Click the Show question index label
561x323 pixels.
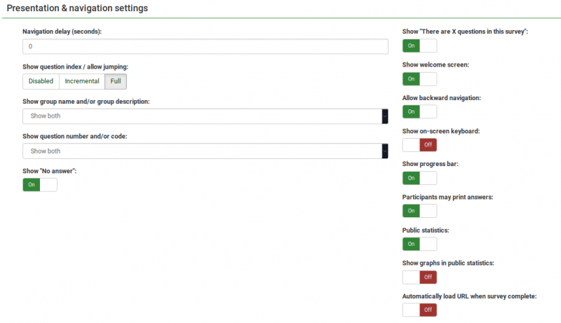[75, 67]
